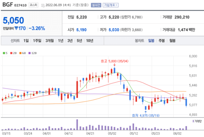The width and height of the screenshot is (204, 137).
Task: Click the 03/15 date axis label
Action: pos(6,133)
